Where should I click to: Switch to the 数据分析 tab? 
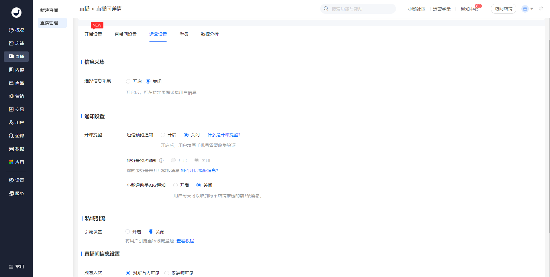209,34
